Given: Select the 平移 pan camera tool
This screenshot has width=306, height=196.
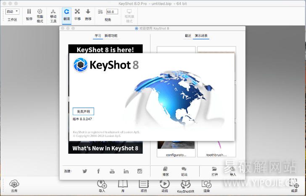Looking at the screenshot, I should pos(77,15).
